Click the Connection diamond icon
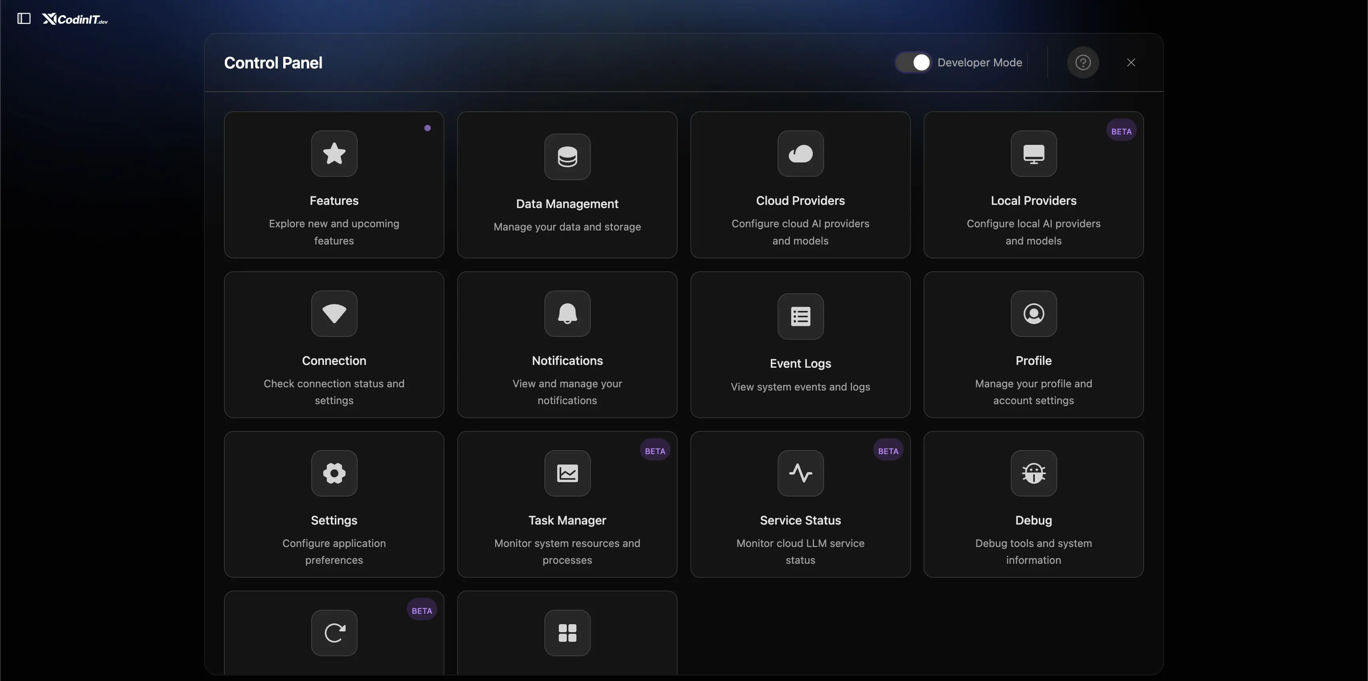1368x681 pixels. click(334, 313)
